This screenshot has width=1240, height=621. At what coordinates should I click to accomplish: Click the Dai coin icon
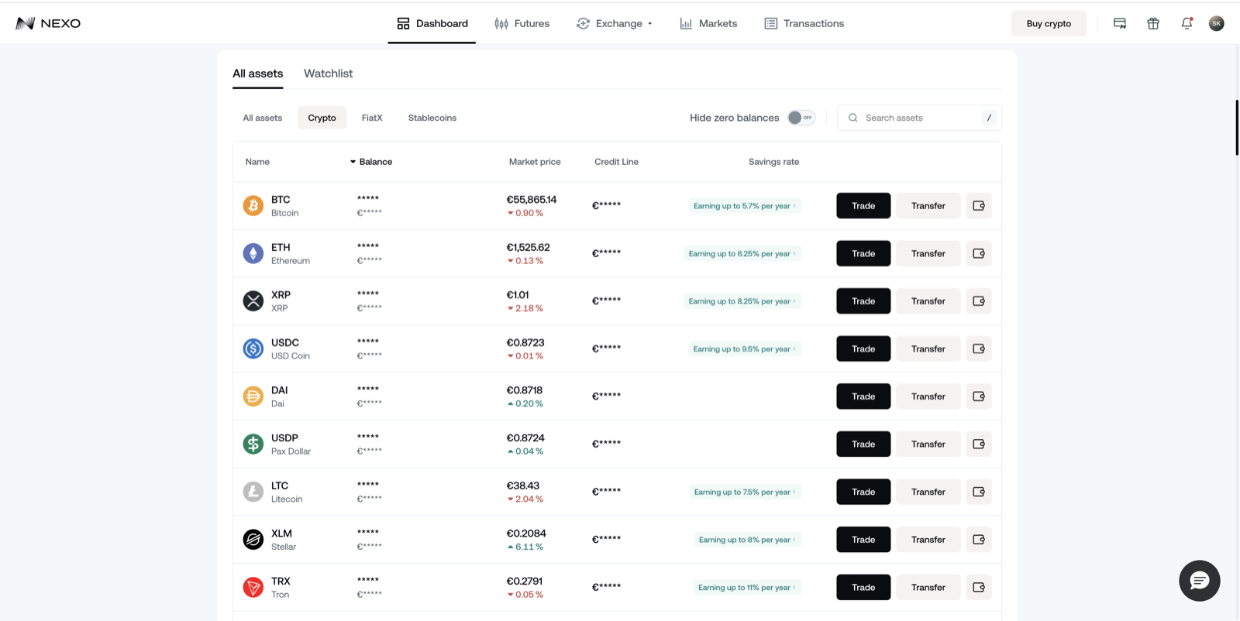pos(253,396)
